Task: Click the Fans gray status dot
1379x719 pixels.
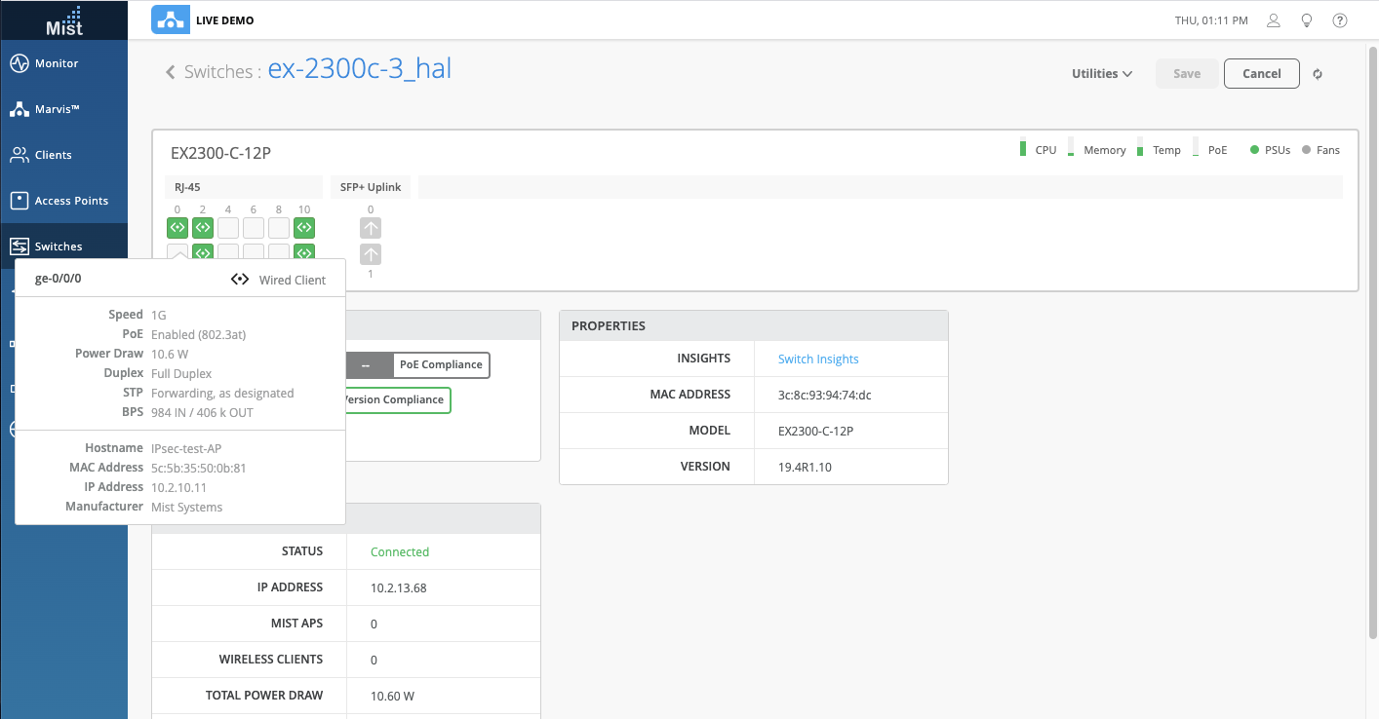Action: [x=1306, y=150]
